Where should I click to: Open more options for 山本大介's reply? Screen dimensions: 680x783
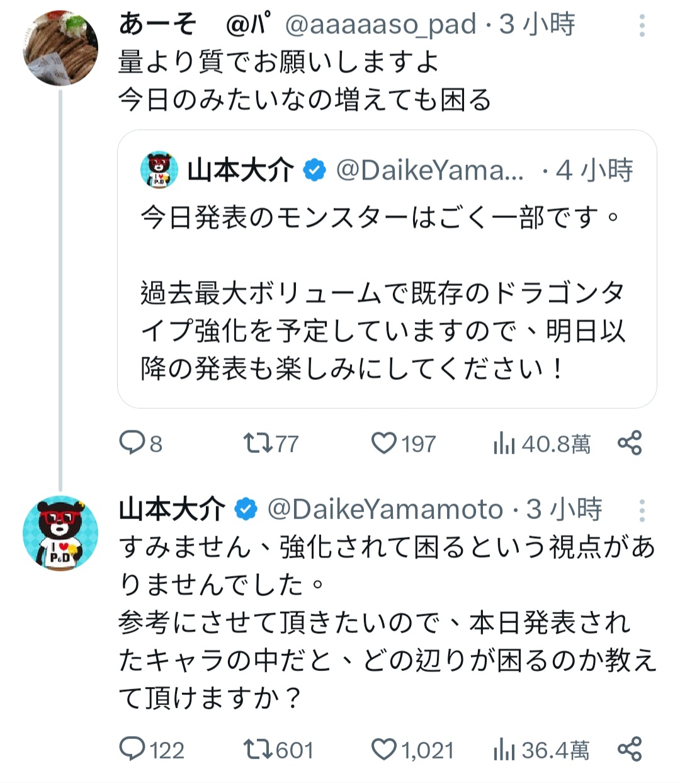click(642, 511)
